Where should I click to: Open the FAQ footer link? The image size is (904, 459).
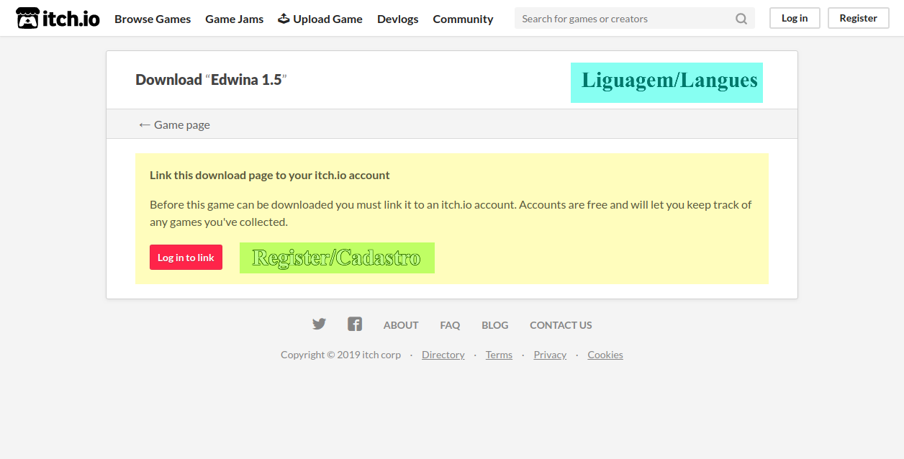pos(450,325)
